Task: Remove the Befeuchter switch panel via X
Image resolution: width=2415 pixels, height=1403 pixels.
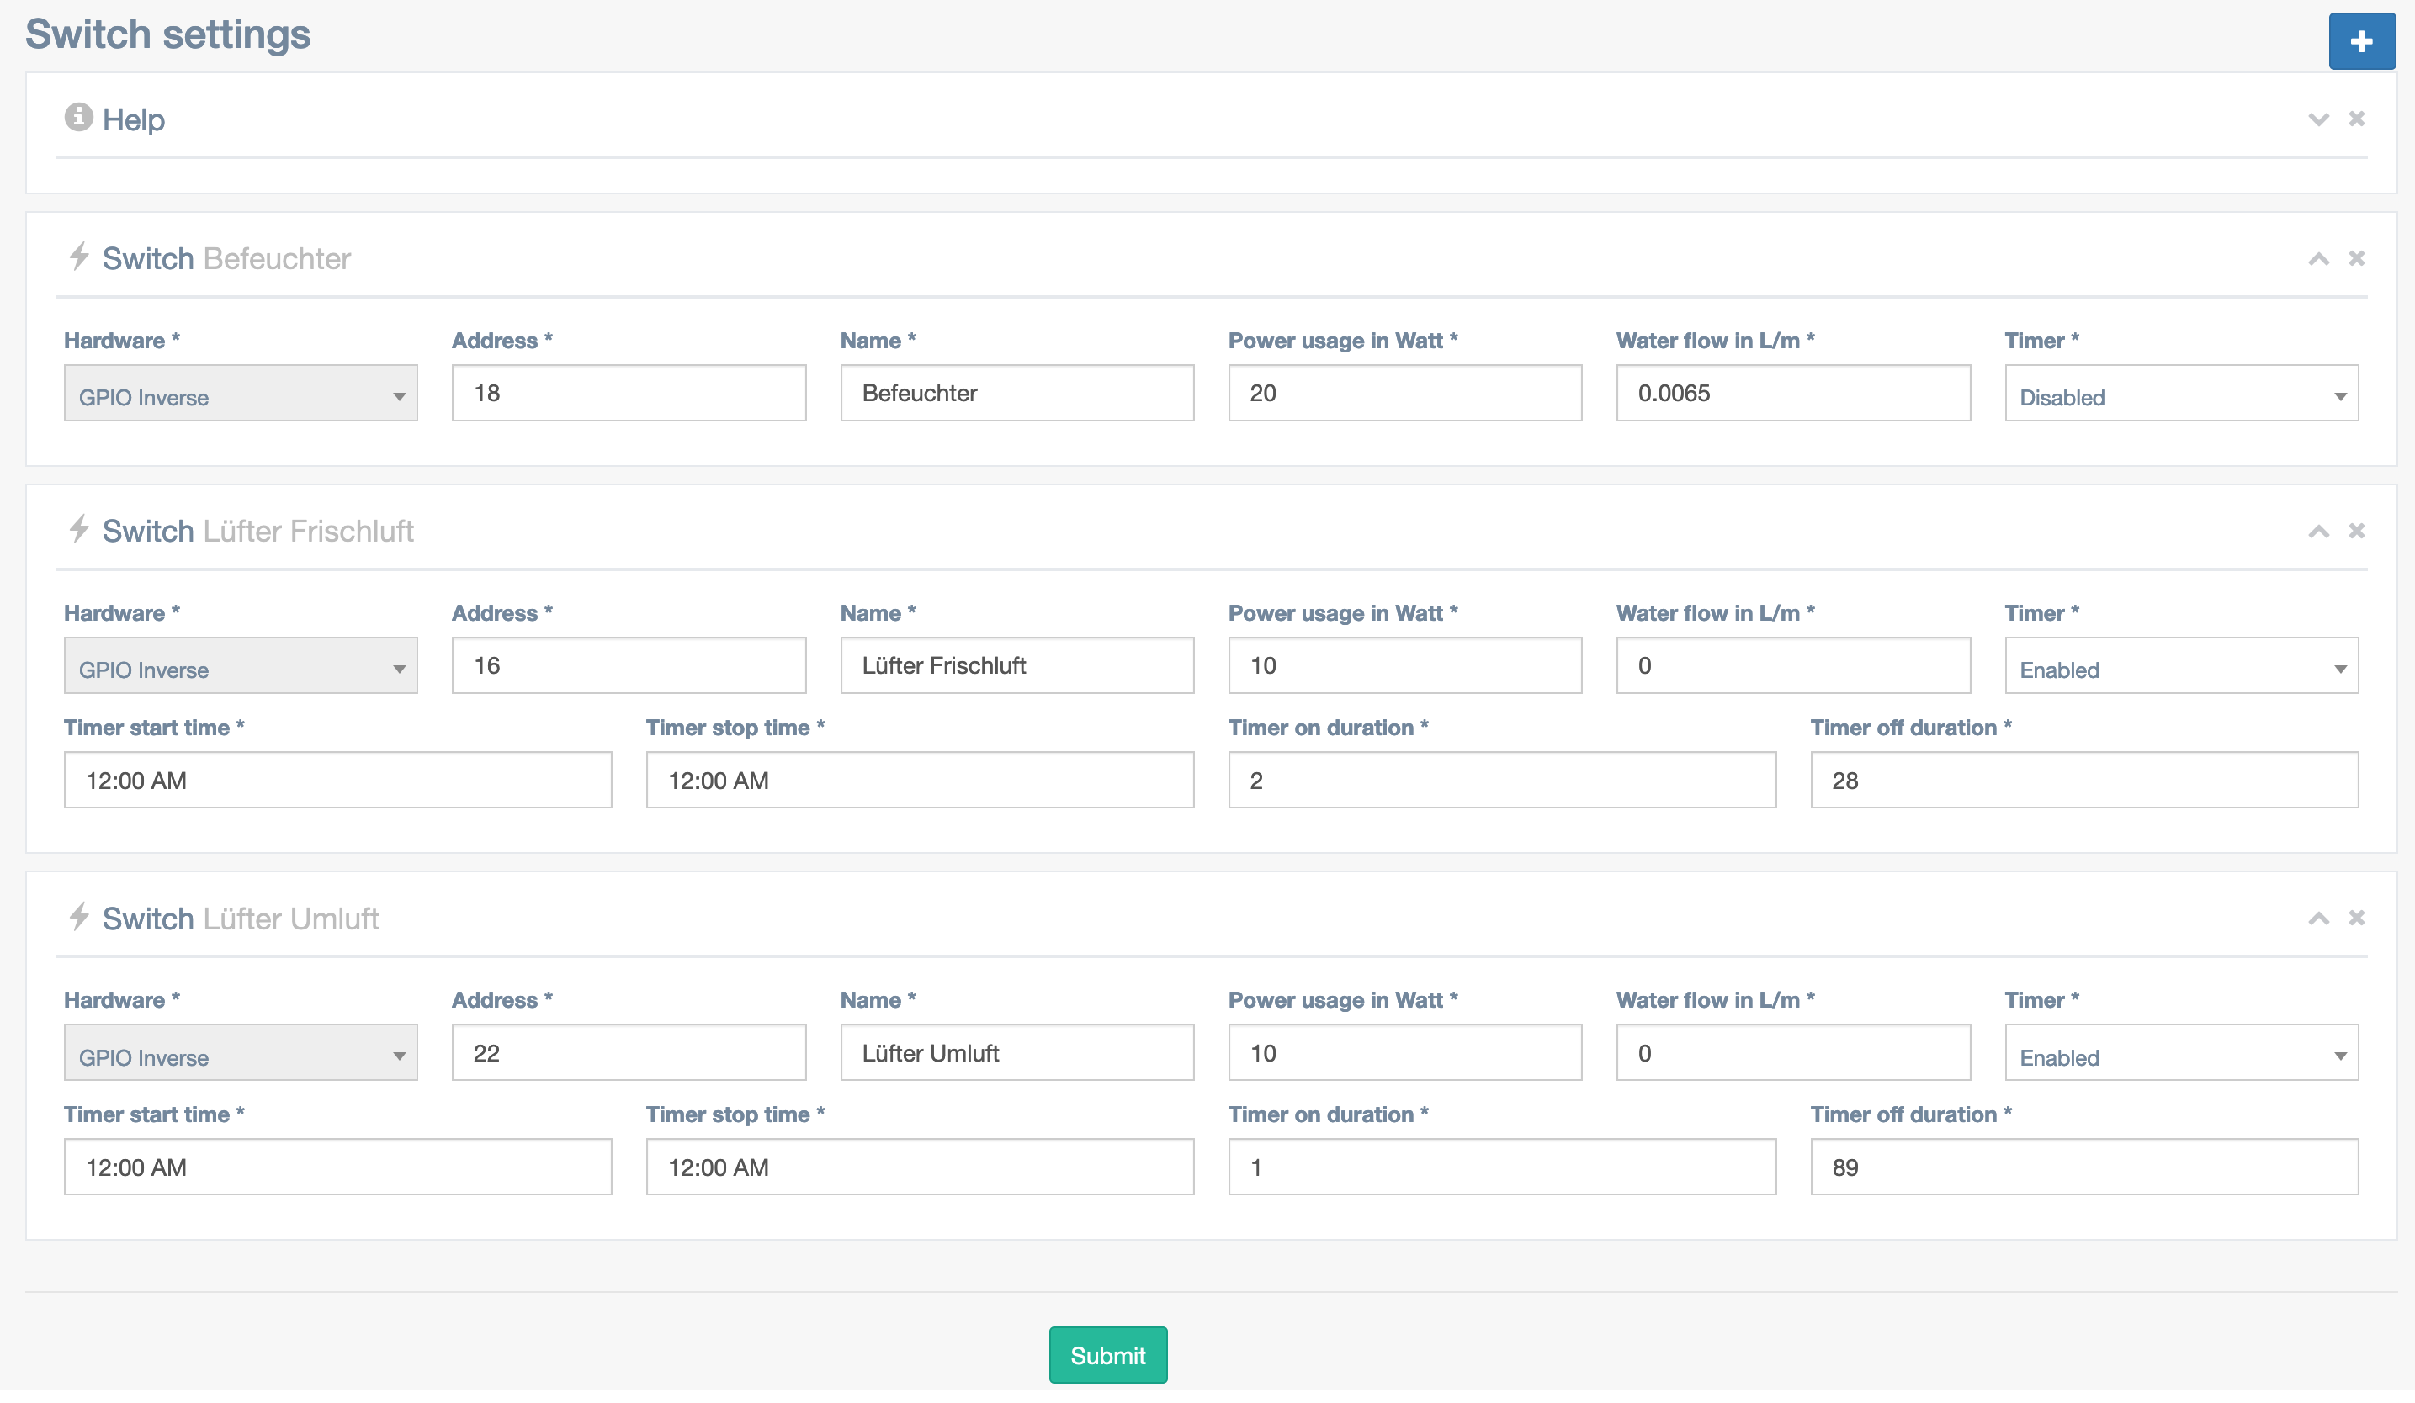Action: tap(2357, 258)
